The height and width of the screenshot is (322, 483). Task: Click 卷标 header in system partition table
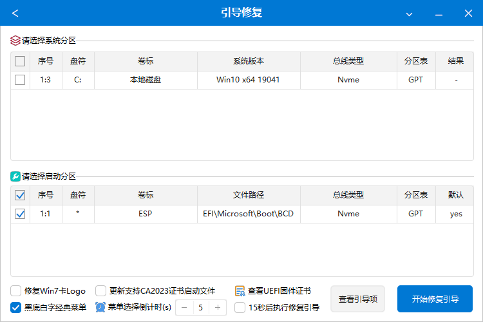(146, 61)
